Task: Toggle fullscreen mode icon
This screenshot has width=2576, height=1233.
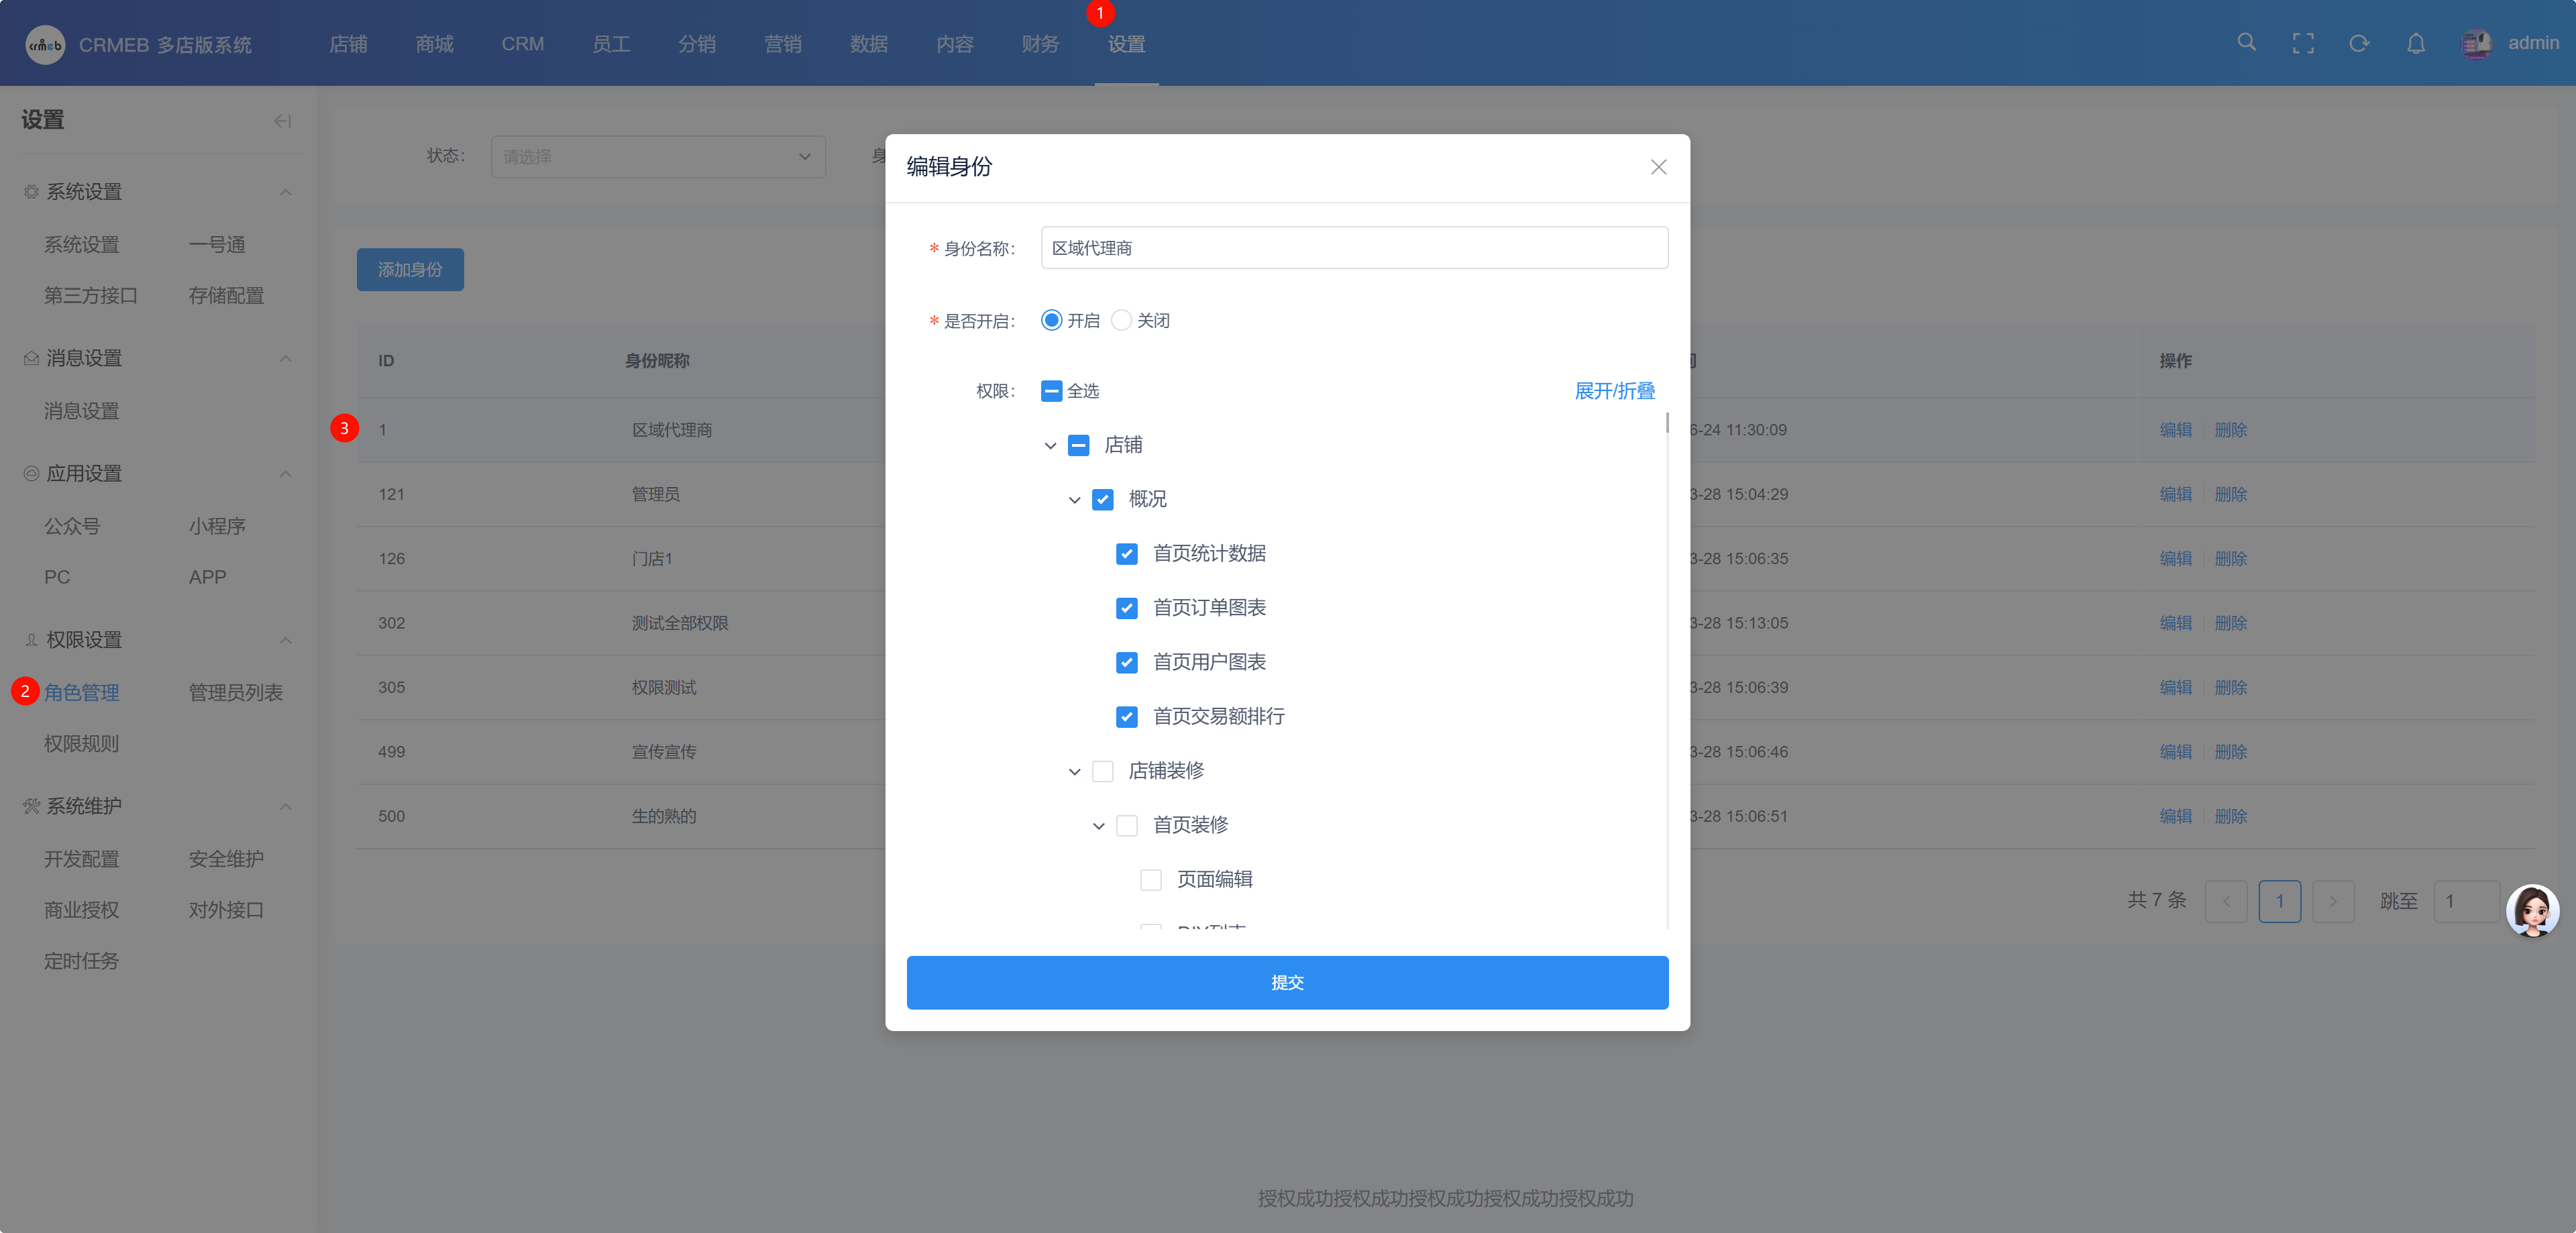Action: click(2303, 43)
